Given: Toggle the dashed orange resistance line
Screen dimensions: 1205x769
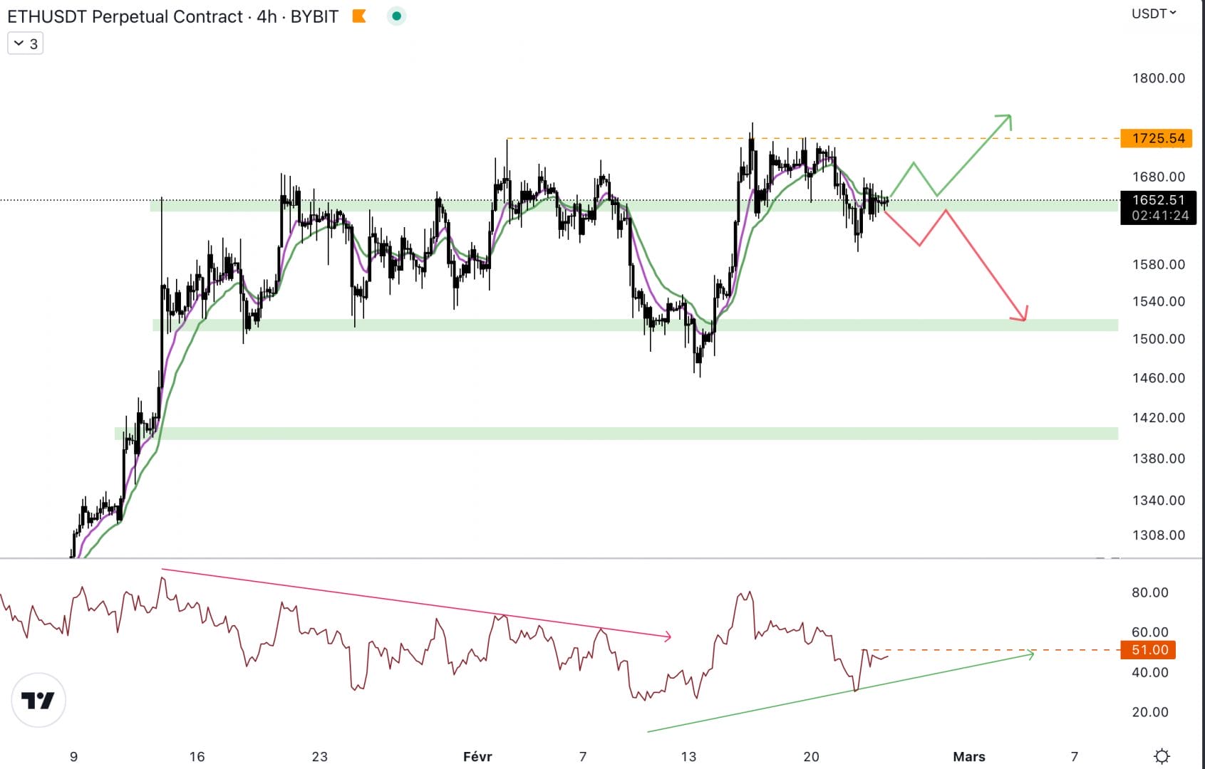Looking at the screenshot, I should (713, 137).
